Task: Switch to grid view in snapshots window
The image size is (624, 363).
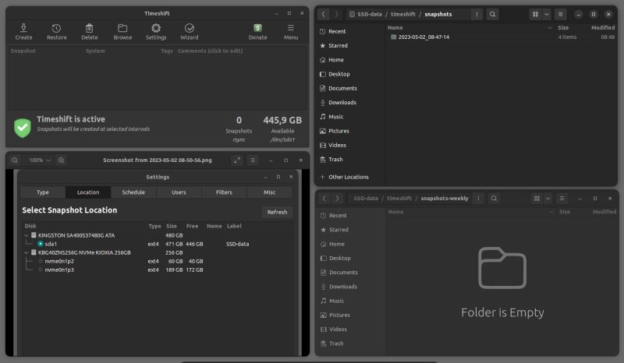Action: [536, 14]
